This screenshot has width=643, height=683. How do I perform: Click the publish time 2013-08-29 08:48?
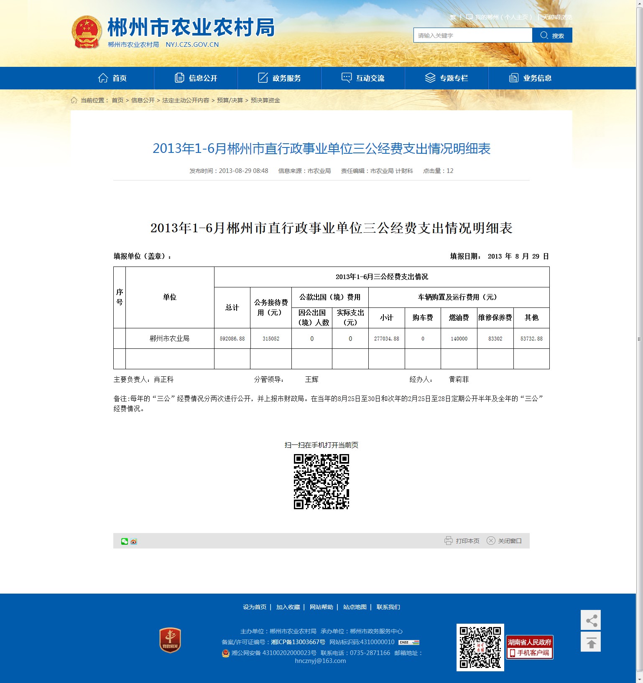[x=229, y=171]
